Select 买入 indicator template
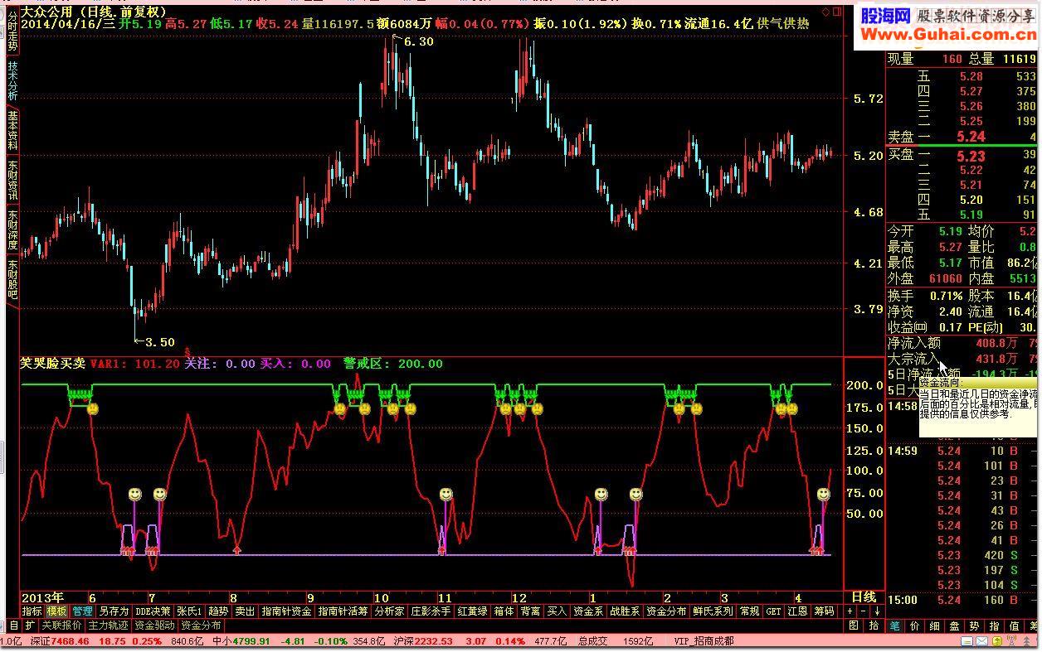Screen dimensions: 1042x652 [x=557, y=611]
